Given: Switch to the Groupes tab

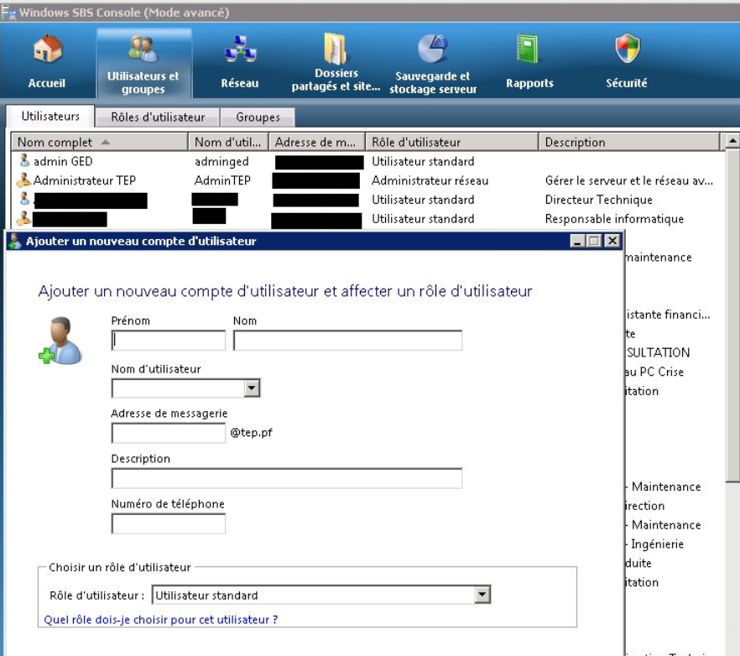Looking at the screenshot, I should (x=258, y=117).
